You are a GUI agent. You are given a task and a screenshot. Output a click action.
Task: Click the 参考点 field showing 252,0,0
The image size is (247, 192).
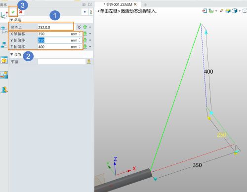click(55, 27)
